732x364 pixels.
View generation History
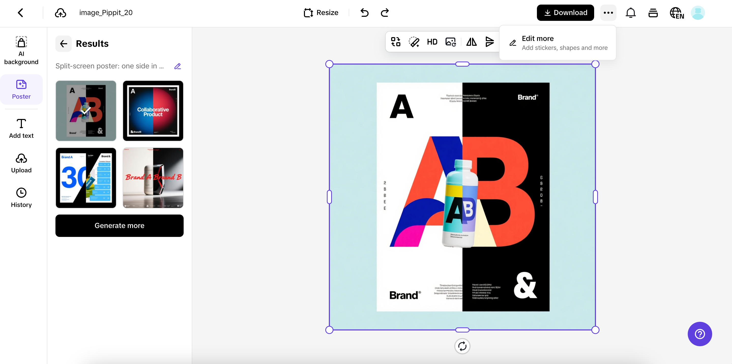(21, 197)
